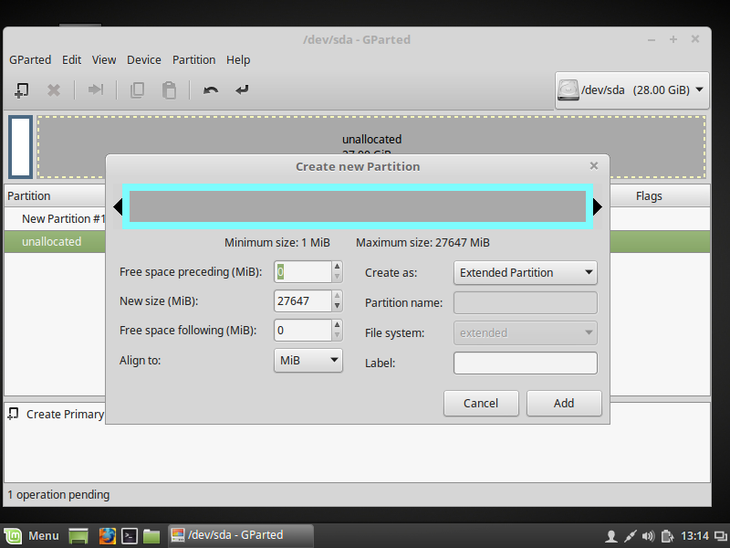The width and height of the screenshot is (730, 548).
Task: Click the New partition toolbar icon
Action: (21, 90)
